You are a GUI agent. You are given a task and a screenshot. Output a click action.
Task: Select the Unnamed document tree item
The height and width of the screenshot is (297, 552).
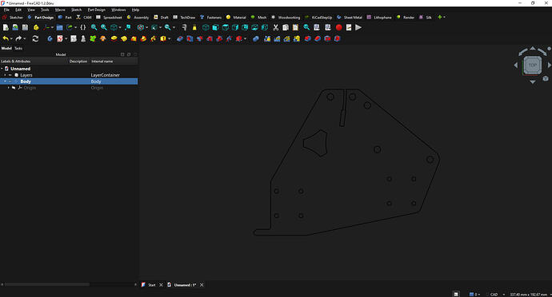[21, 69]
